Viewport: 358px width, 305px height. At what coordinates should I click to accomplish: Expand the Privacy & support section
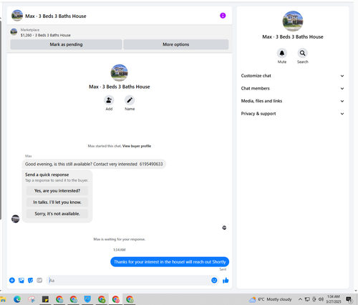pyautogui.click(x=293, y=114)
